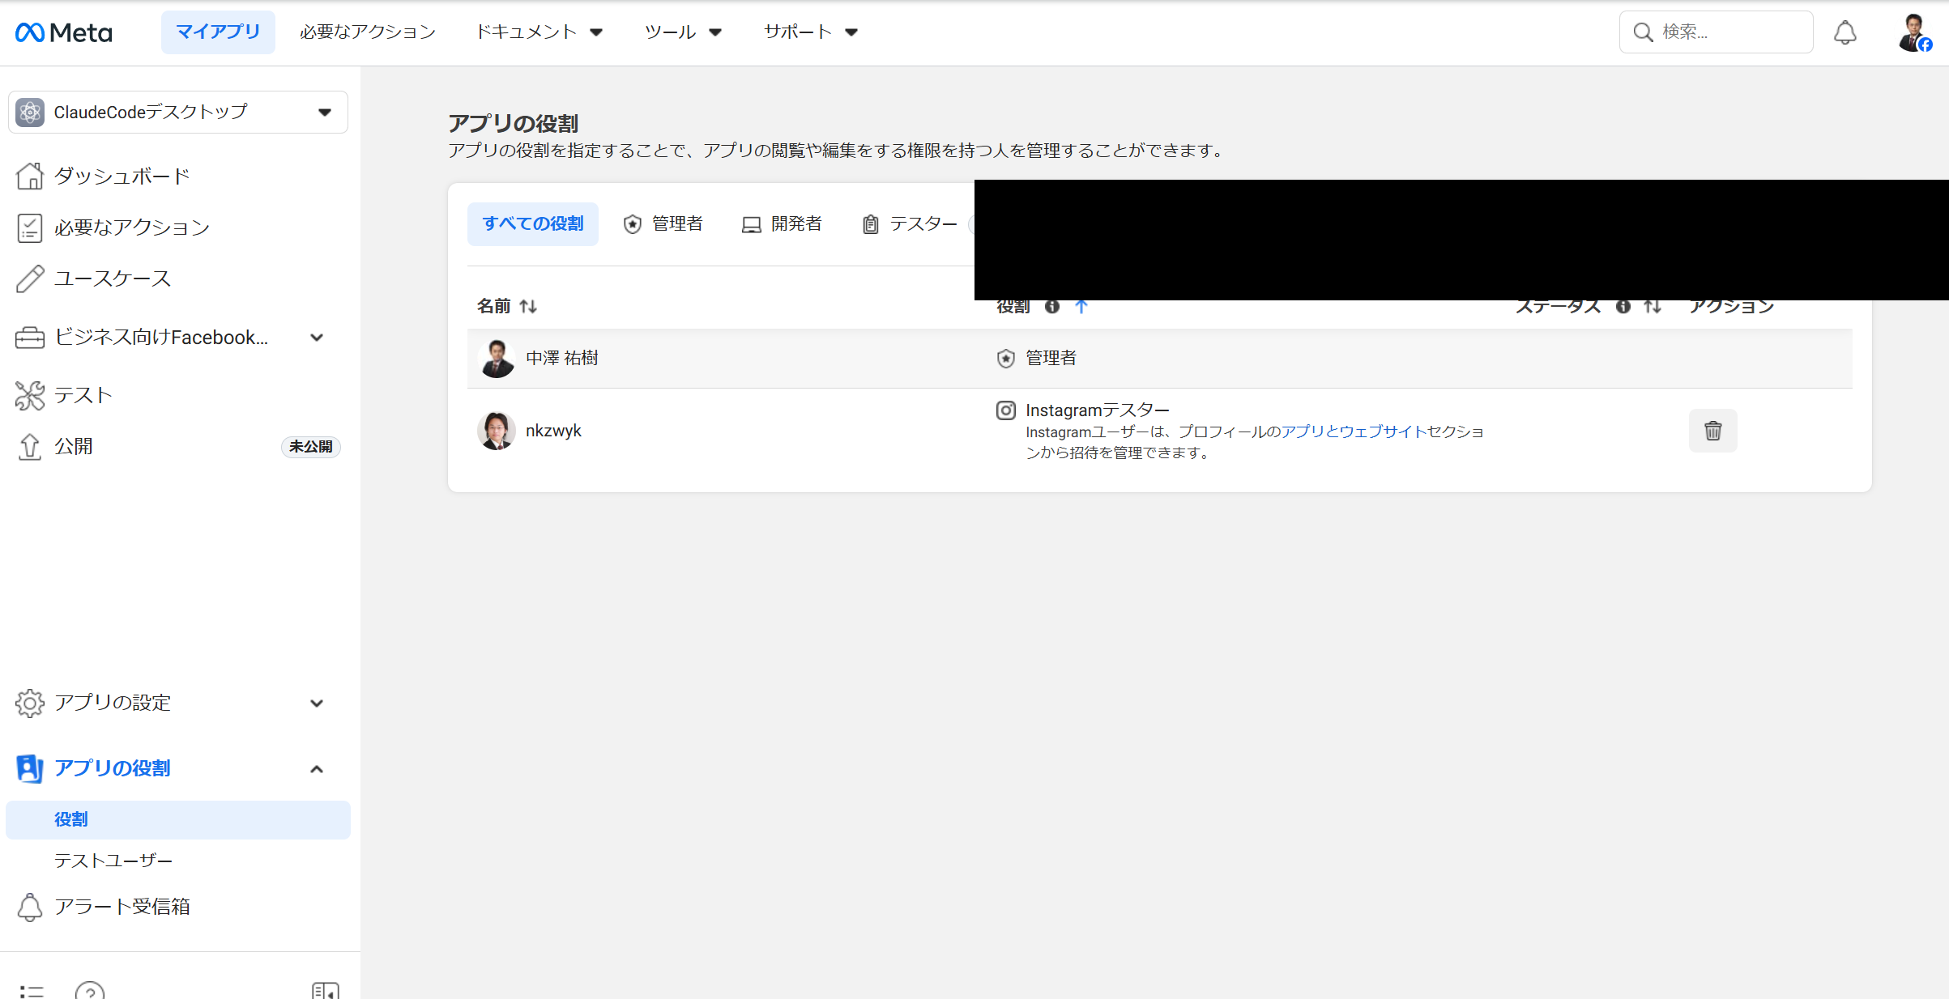Click the 中澤 祐樹 name text
The width and height of the screenshot is (1949, 999).
(562, 358)
